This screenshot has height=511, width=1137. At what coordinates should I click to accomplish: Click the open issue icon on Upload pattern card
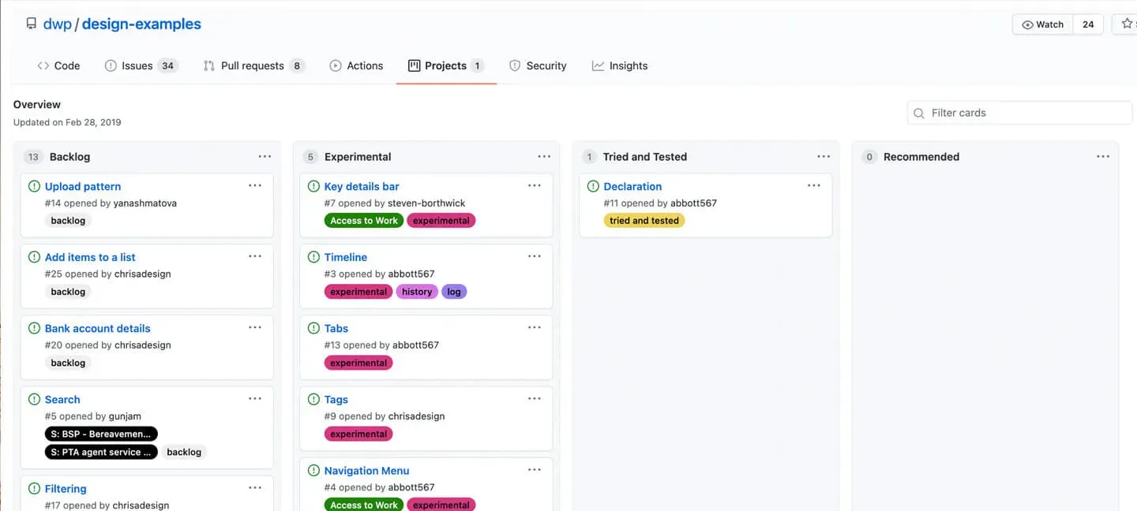click(34, 186)
